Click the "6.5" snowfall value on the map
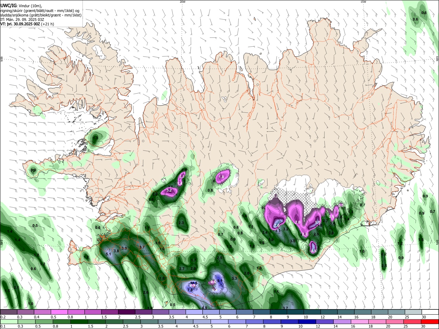 (x=313, y=251)
